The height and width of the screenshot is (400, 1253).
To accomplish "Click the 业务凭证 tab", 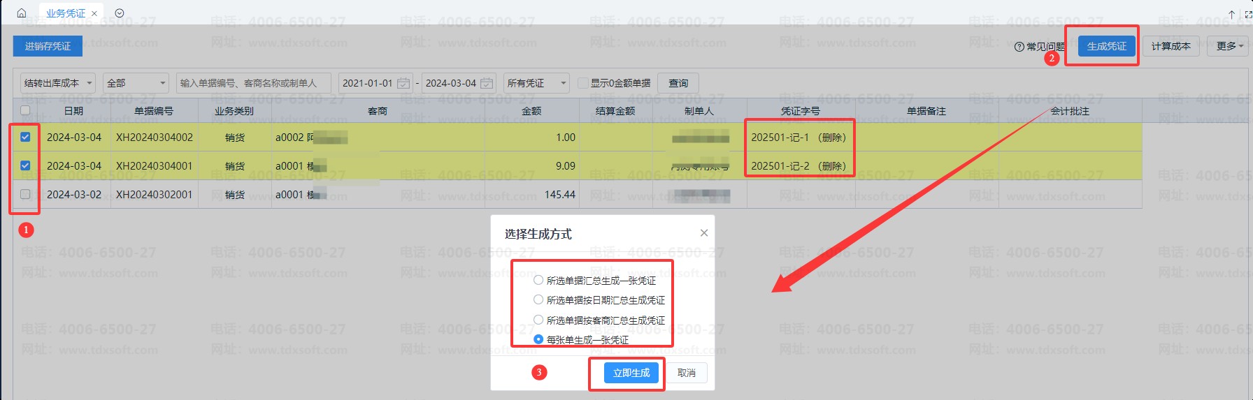I will tap(66, 13).
